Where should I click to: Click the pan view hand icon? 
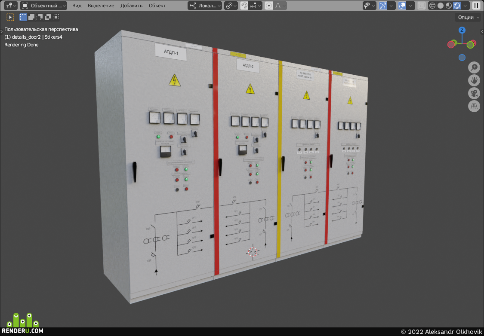(474, 80)
